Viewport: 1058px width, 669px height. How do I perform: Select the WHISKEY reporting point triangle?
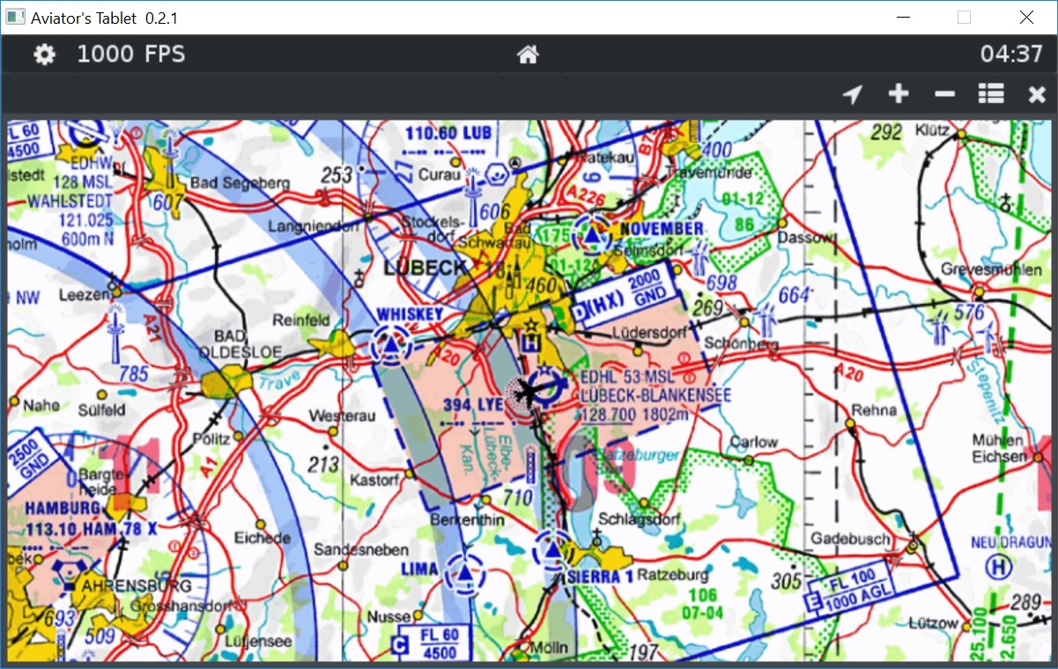tap(390, 345)
